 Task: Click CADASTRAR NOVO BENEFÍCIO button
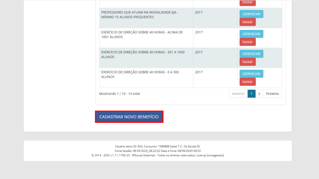point(129,117)
